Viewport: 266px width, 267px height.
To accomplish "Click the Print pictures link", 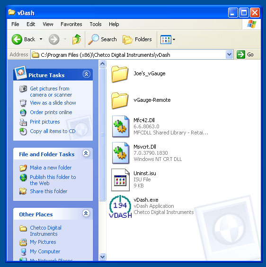I will click(x=45, y=122).
